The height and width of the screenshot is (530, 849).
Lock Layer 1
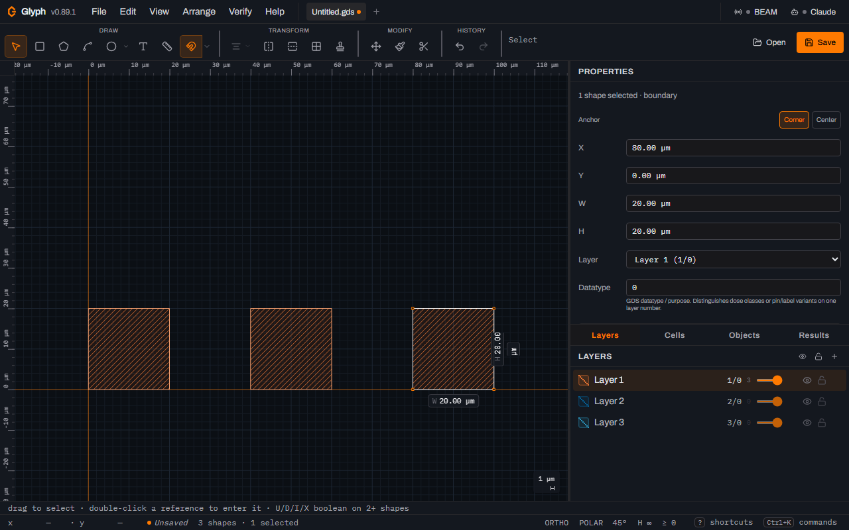(x=822, y=380)
